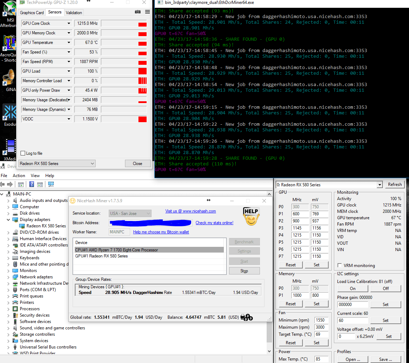Open Visit us @ www.nicehash.com link
The height and width of the screenshot is (363, 409).
[191, 211]
